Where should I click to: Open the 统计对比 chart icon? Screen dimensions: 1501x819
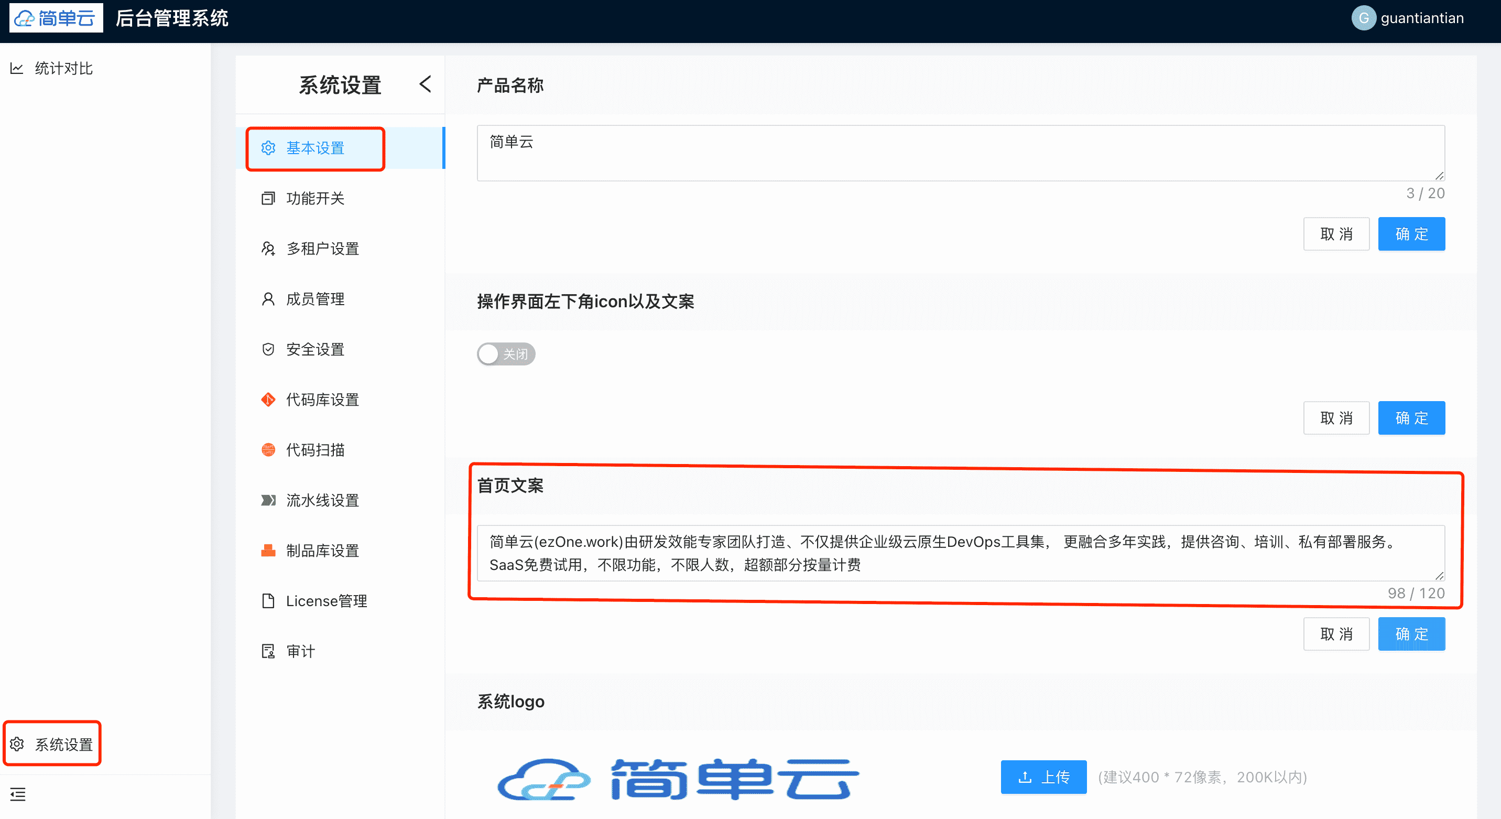17,69
